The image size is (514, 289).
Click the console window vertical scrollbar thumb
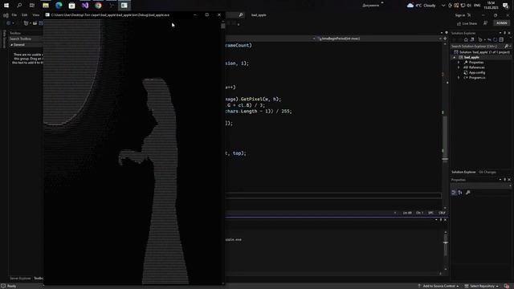[x=223, y=26]
